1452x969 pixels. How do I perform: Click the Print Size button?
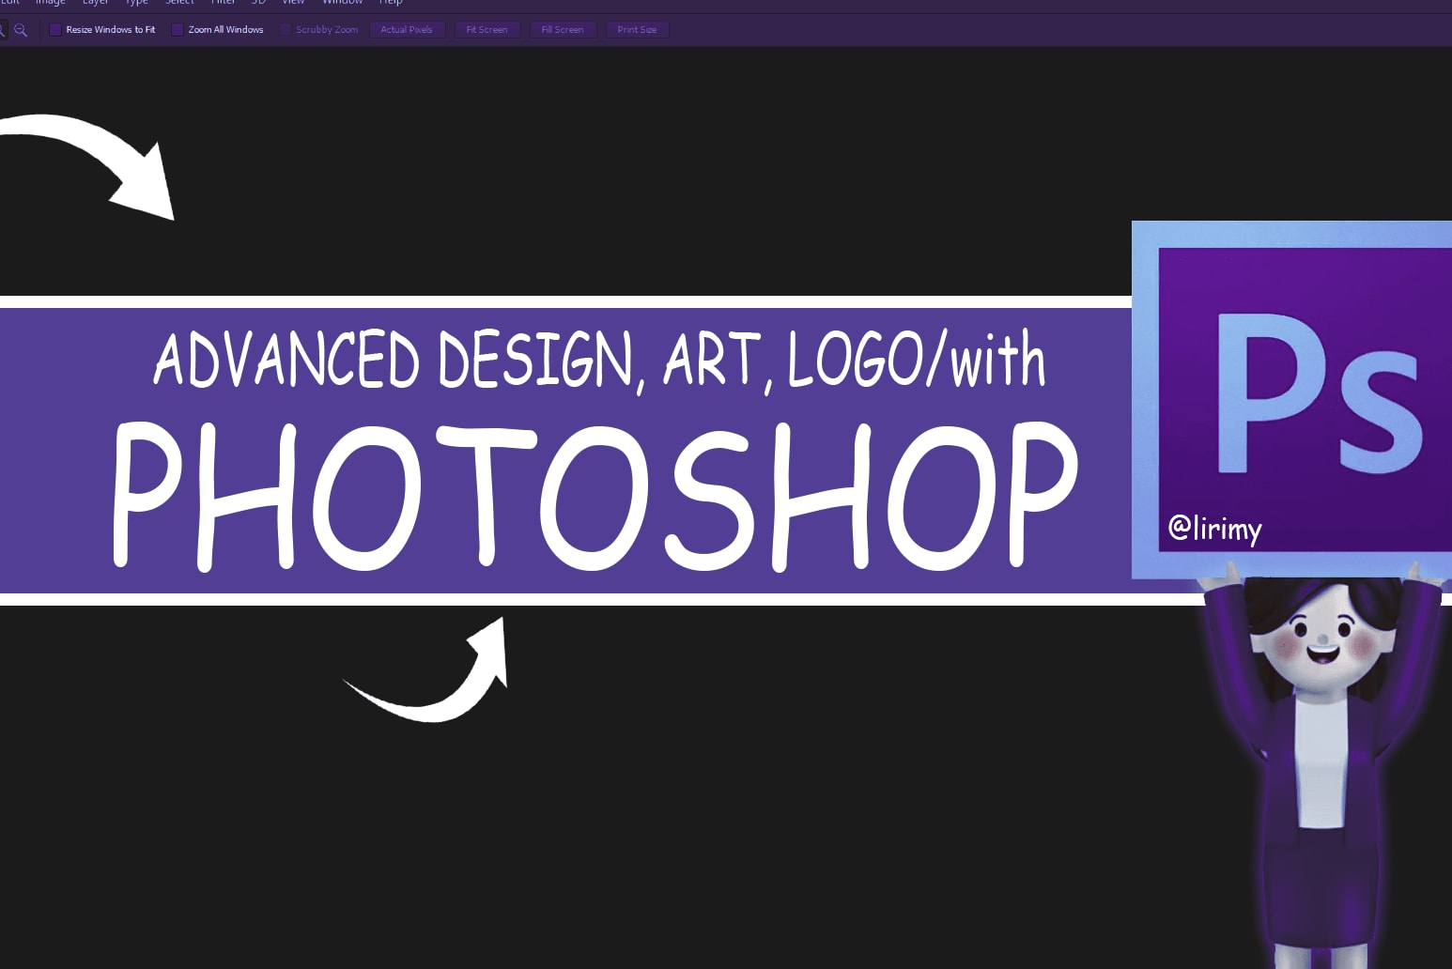point(637,30)
